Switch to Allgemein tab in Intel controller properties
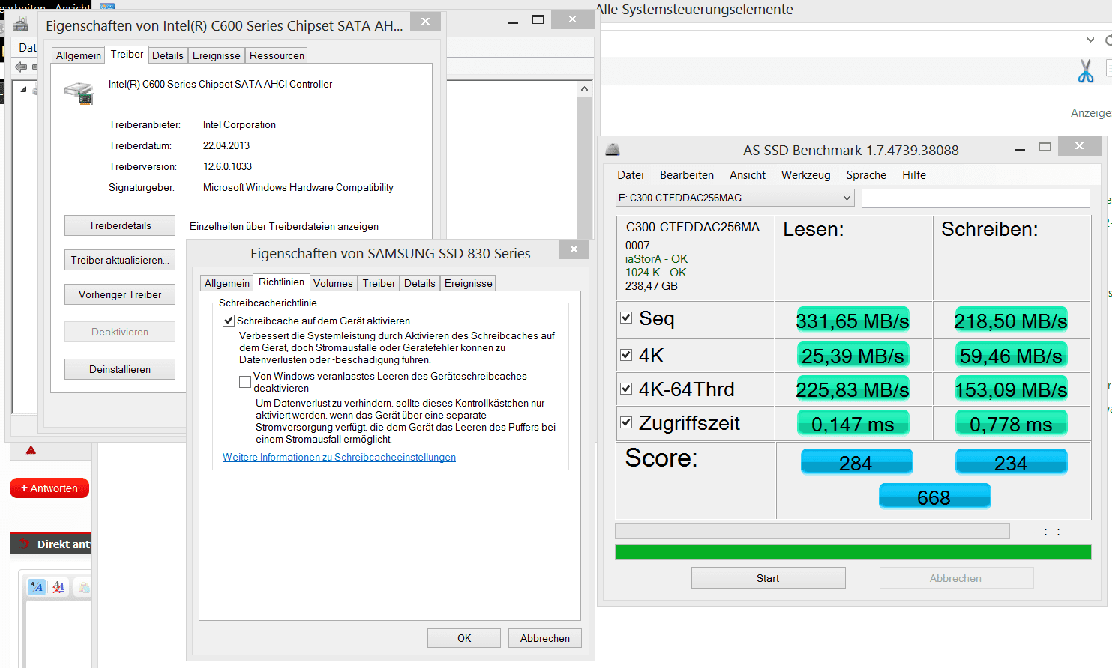 pyautogui.click(x=79, y=55)
